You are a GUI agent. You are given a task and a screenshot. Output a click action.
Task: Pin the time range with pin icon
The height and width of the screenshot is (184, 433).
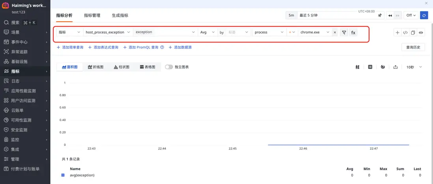point(380,15)
